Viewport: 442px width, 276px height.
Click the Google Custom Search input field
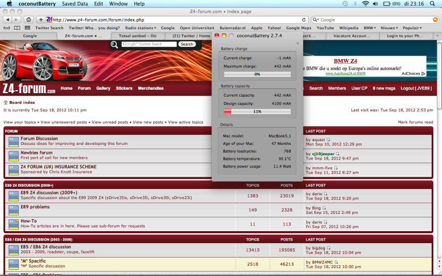149,44
